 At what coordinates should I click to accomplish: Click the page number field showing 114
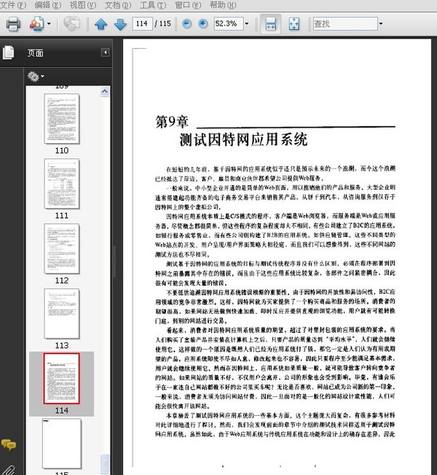tap(142, 23)
